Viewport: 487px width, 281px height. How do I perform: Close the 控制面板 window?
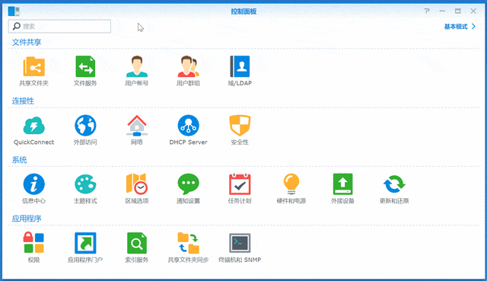point(473,11)
